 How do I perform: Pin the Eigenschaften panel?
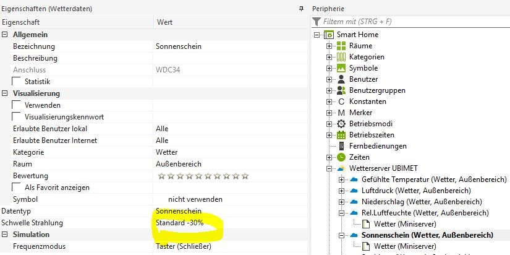point(301,8)
